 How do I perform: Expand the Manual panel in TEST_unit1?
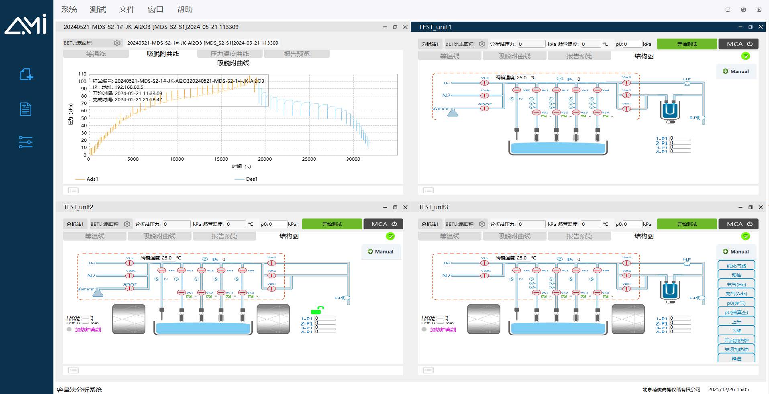click(x=736, y=71)
